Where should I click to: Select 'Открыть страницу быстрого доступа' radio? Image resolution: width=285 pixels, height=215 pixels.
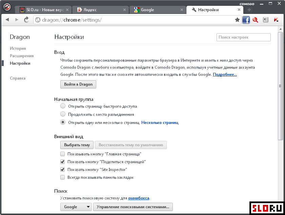(x=63, y=106)
